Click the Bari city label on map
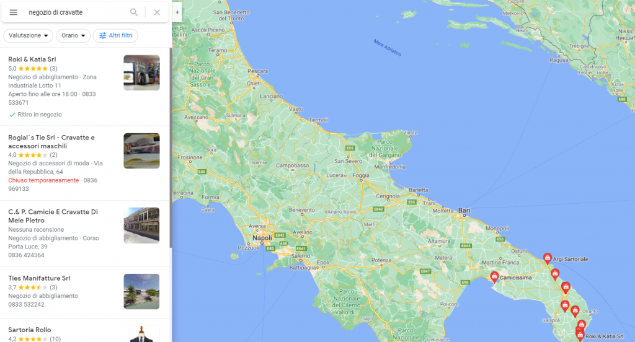Image resolution: width=635 pixels, height=342 pixels. tap(464, 210)
